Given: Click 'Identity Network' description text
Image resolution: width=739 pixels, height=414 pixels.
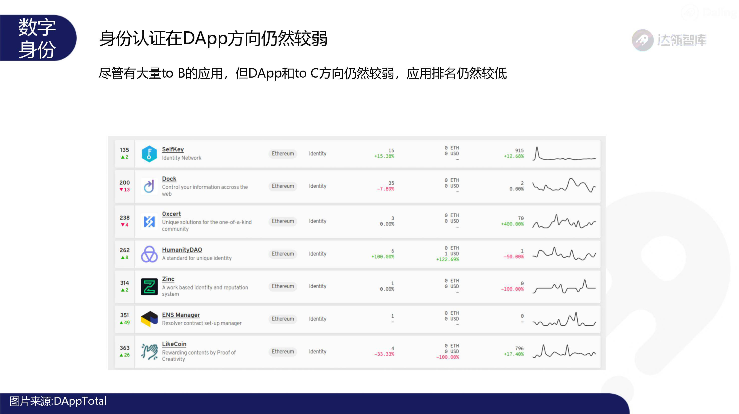Looking at the screenshot, I should (x=182, y=158).
